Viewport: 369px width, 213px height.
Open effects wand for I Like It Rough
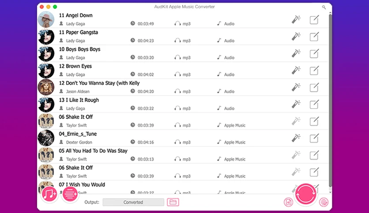click(296, 104)
